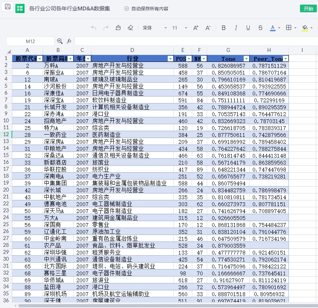Open filter dropdown for Peer_Tone column
This screenshot has width=318, height=308.
(x=285, y=59)
